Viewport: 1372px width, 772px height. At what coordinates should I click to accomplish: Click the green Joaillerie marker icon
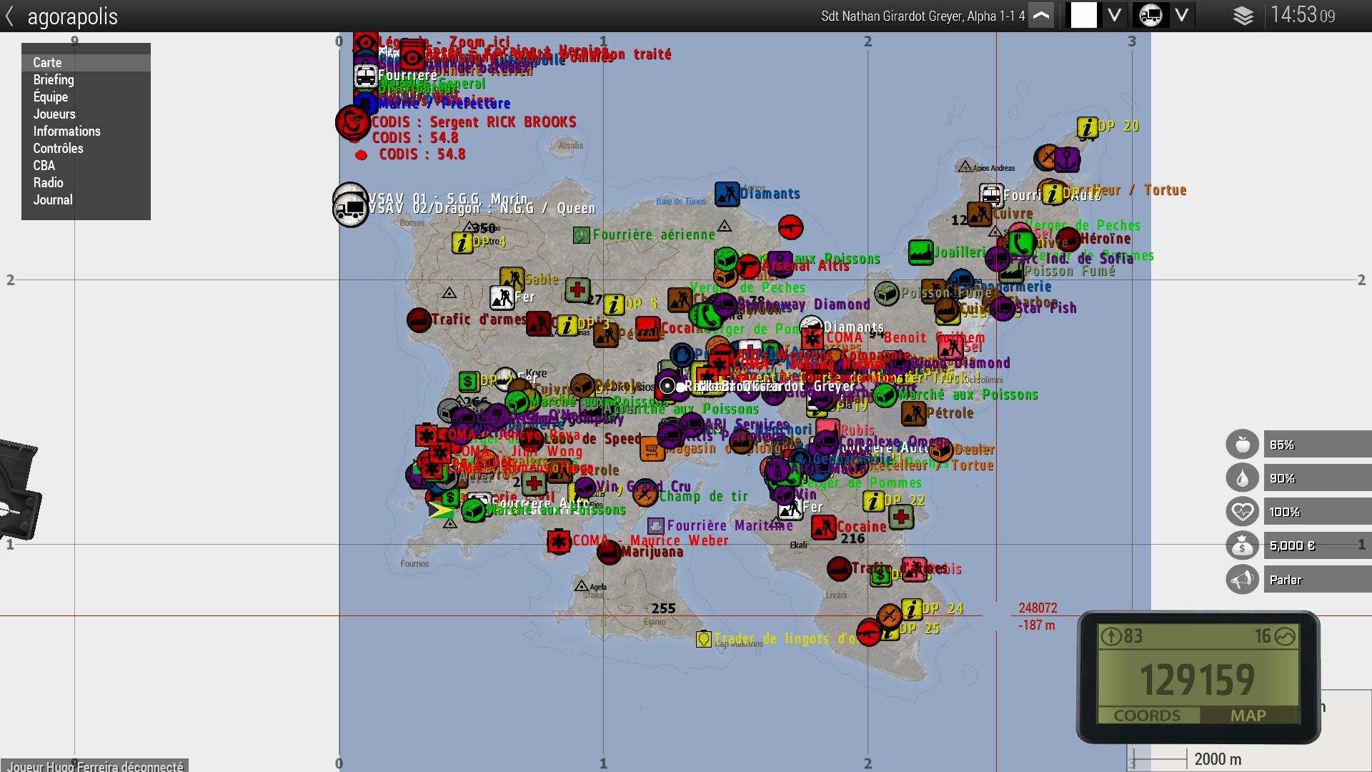click(920, 252)
